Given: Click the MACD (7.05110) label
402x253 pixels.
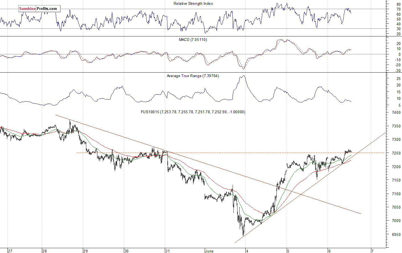Looking at the screenshot, I should coord(193,40).
